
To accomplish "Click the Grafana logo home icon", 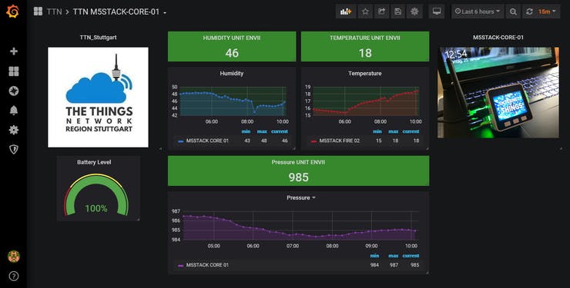I will pyautogui.click(x=13, y=12).
